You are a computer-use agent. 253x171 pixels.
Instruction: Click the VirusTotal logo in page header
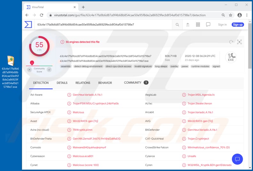coord(28,25)
